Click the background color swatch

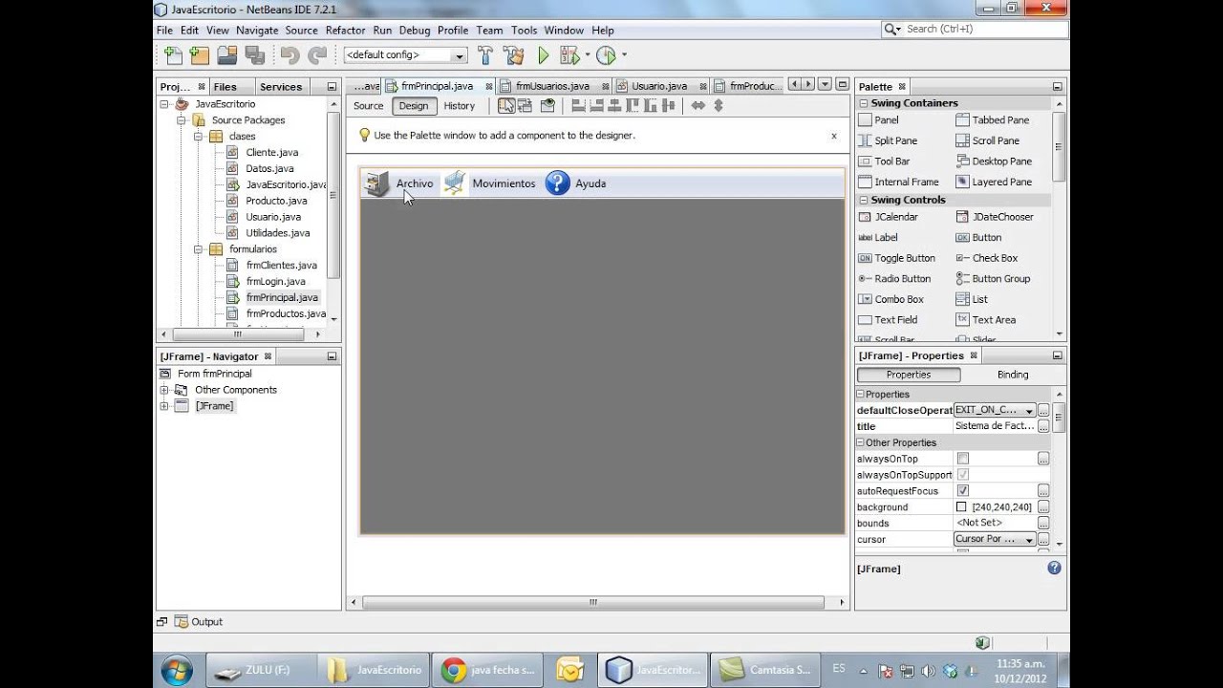point(963,507)
